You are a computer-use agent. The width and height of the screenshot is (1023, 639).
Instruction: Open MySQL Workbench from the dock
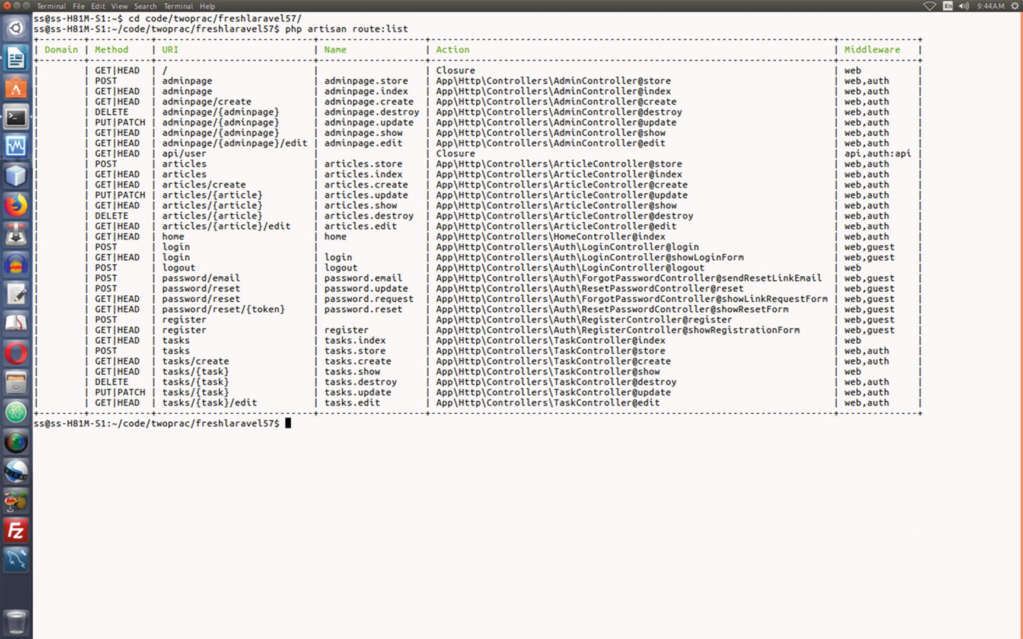16,560
